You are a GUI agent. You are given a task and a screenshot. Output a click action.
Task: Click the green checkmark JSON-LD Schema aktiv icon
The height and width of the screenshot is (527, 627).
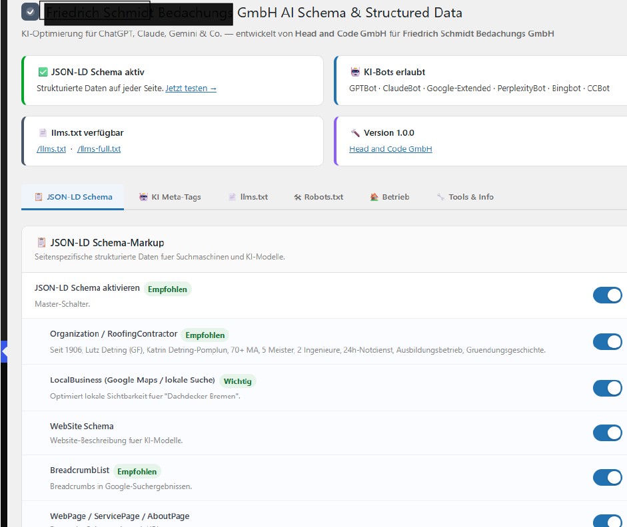[x=43, y=72]
